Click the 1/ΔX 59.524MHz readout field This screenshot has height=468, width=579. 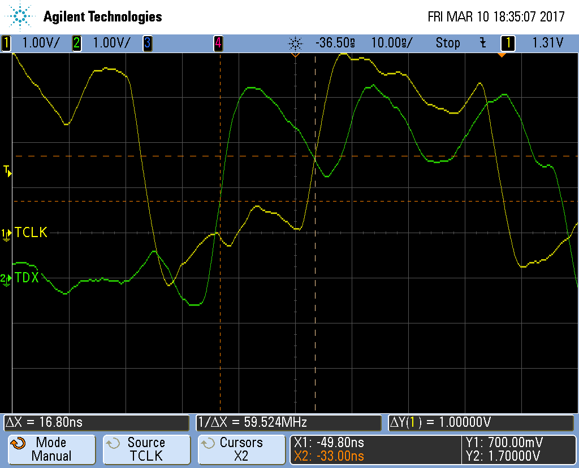coord(288,422)
